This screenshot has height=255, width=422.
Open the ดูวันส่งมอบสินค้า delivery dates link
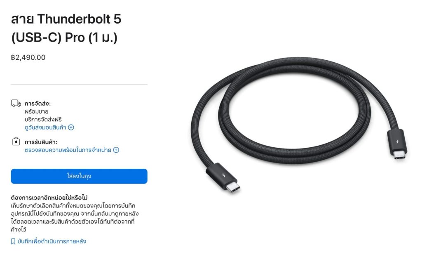[x=45, y=127]
